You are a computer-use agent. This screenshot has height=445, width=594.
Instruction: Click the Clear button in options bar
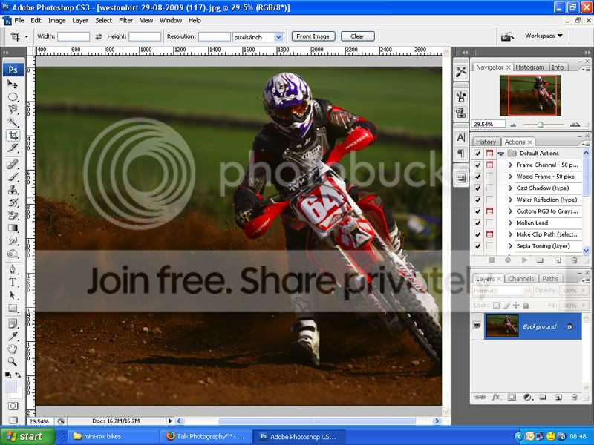pyautogui.click(x=357, y=36)
